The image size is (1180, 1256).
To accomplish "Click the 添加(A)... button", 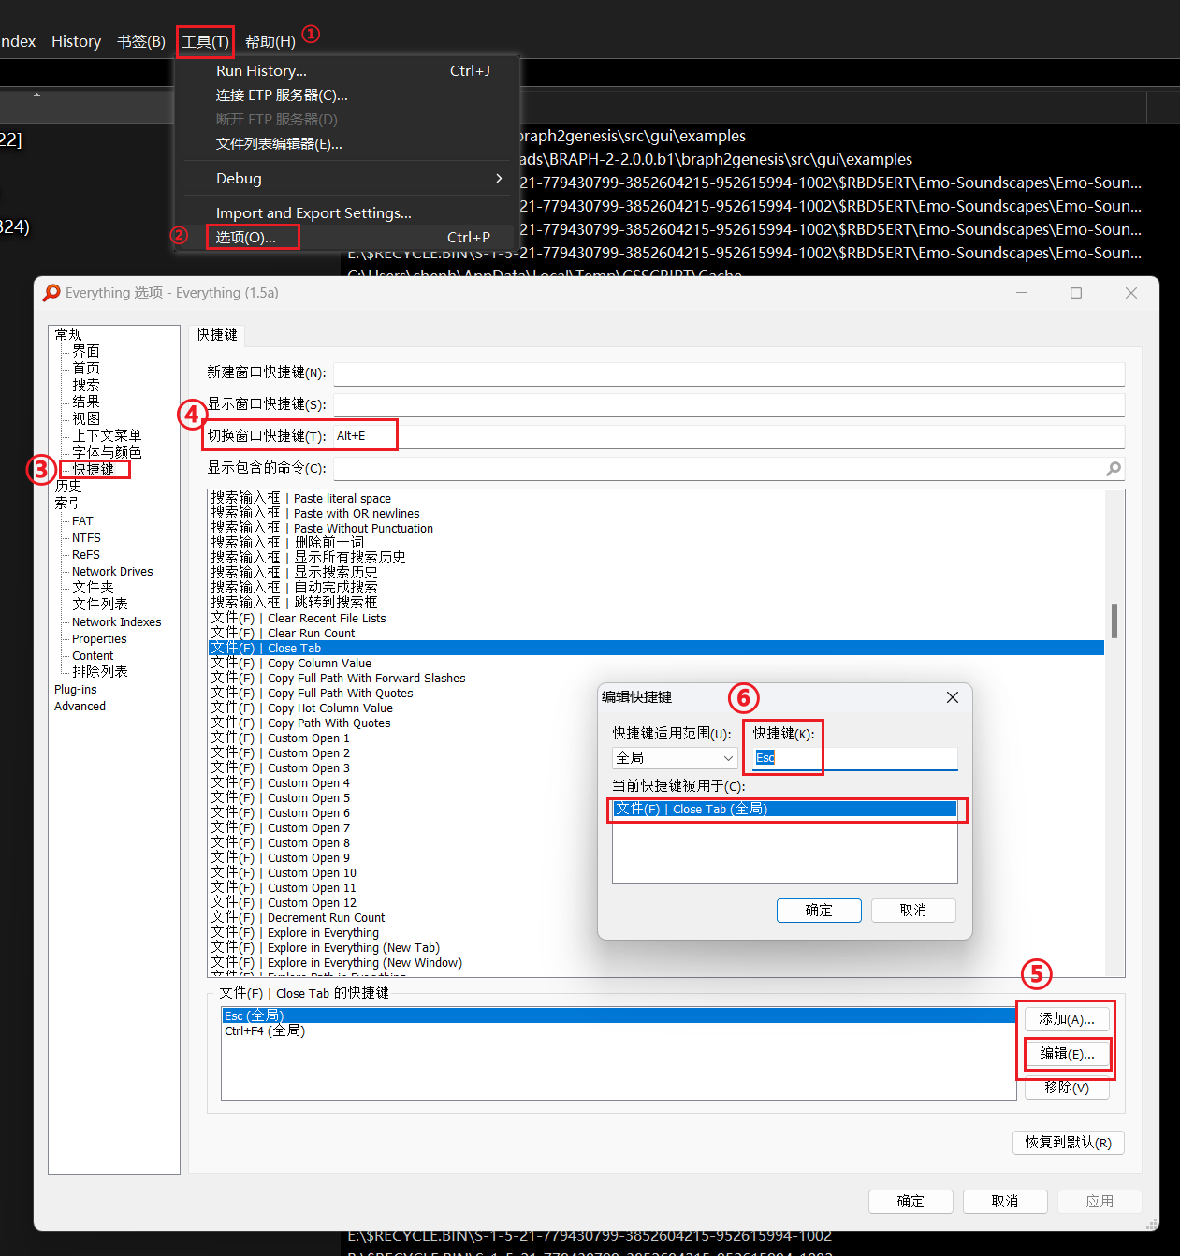I will coord(1067,1019).
